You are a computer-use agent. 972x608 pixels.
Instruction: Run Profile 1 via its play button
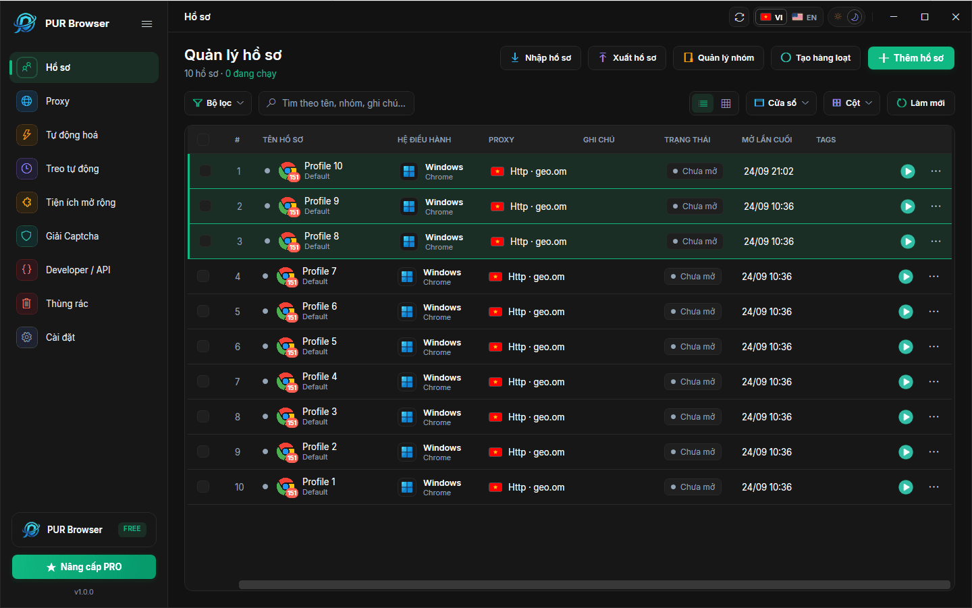tap(906, 487)
